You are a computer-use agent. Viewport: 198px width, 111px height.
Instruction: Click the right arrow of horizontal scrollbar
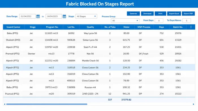(x=193, y=104)
